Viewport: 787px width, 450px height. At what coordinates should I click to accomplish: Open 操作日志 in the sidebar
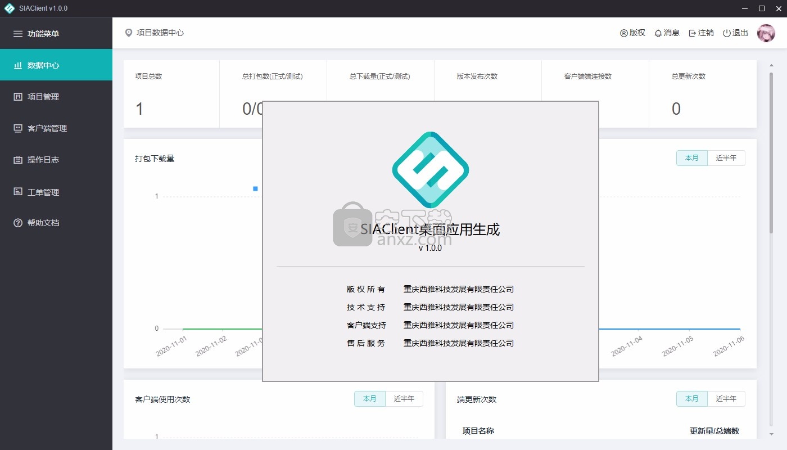(56, 160)
